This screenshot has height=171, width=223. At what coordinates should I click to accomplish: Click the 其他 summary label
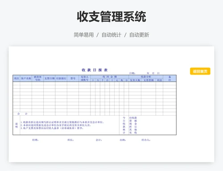[x=133, y=129]
